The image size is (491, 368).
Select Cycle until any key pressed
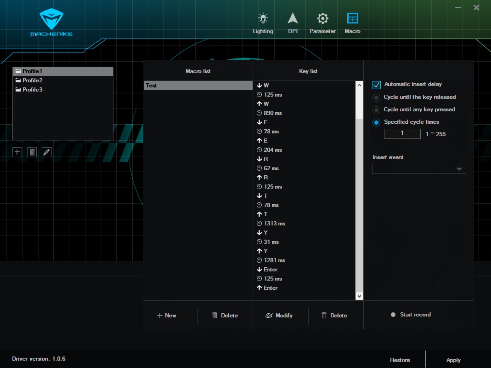click(x=376, y=110)
